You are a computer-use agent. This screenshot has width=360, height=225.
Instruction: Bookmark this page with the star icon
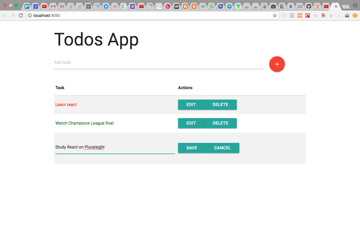(x=274, y=15)
